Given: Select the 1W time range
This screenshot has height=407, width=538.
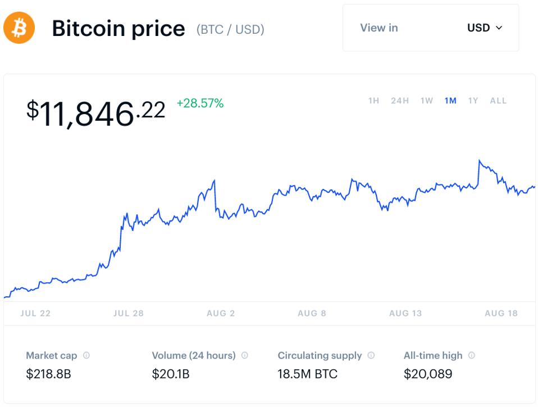Looking at the screenshot, I should tap(427, 101).
